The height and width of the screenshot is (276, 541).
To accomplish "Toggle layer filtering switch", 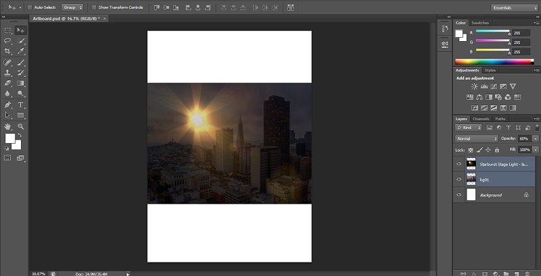I will click(x=537, y=128).
